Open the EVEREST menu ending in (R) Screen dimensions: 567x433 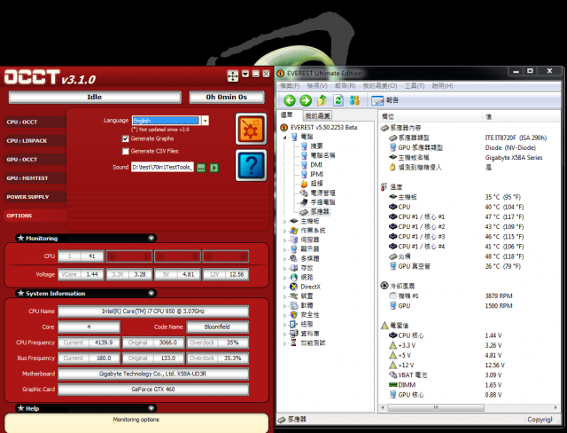[345, 86]
